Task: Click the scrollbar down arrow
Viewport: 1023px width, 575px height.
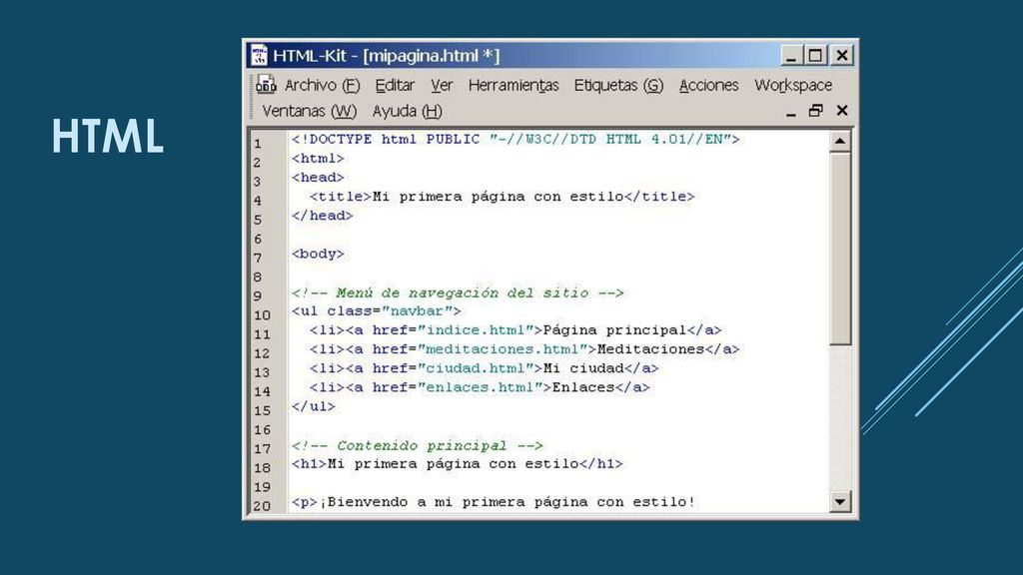Action: pos(840,501)
